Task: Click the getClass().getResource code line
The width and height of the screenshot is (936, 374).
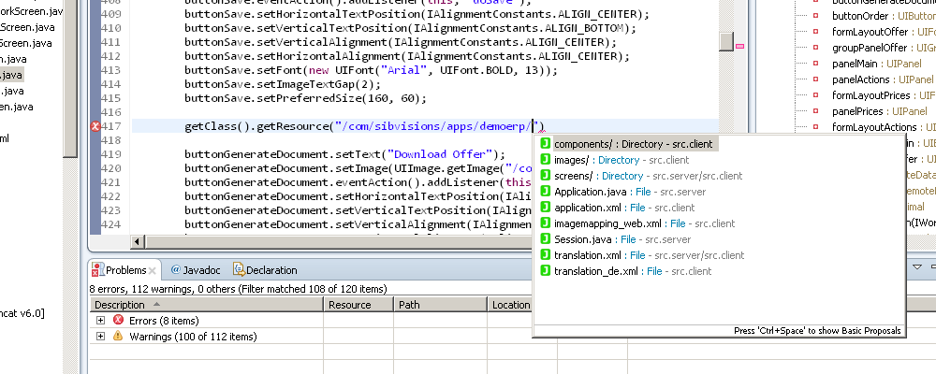Action: [x=364, y=126]
